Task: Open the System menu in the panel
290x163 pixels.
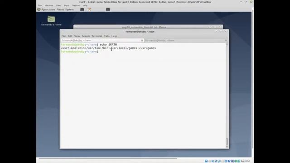Action: [x=69, y=10]
